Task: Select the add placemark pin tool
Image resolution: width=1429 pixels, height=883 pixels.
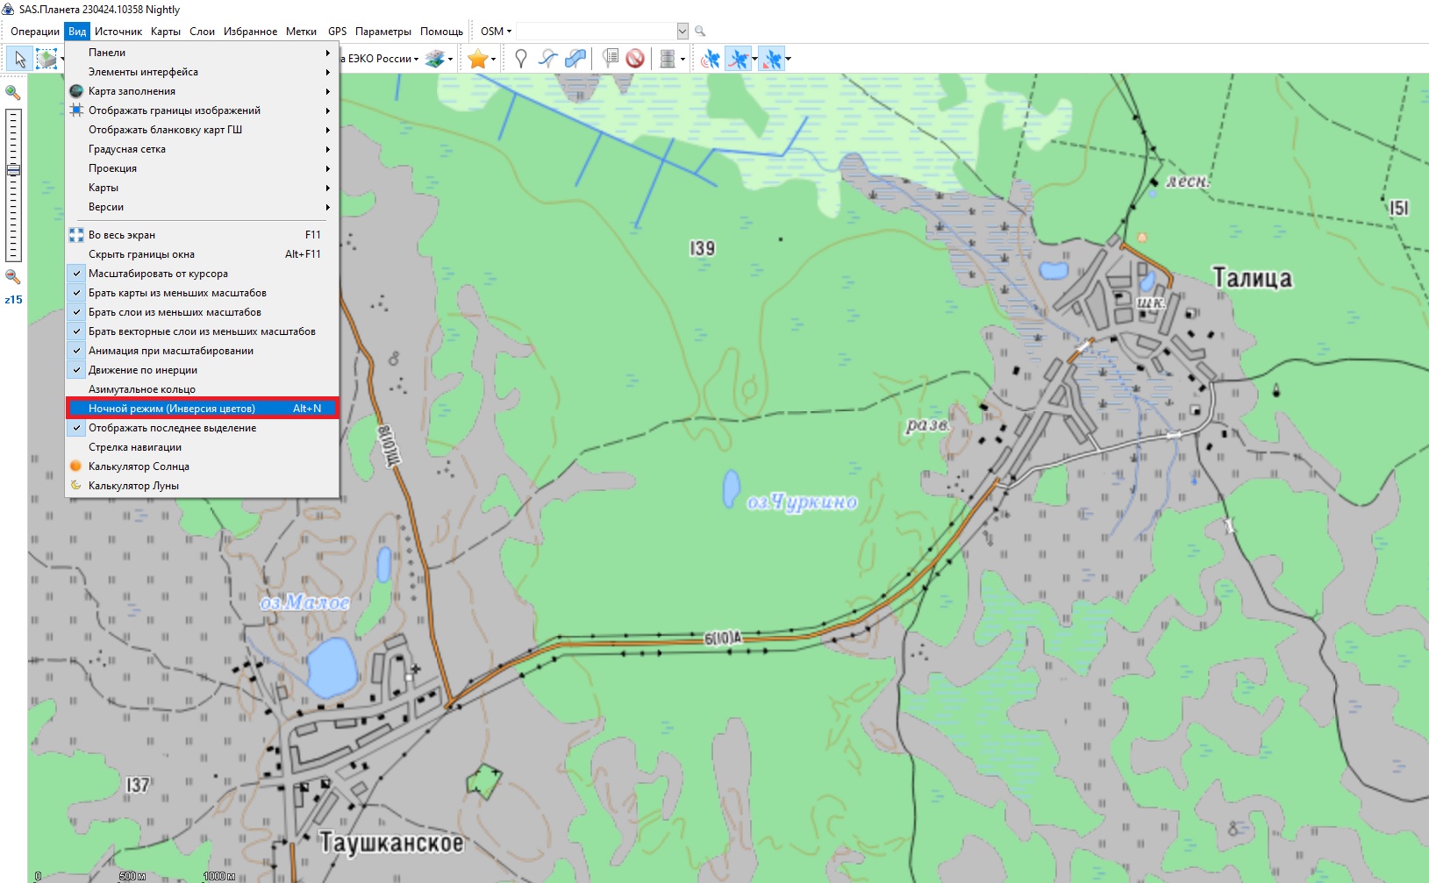Action: pos(520,59)
